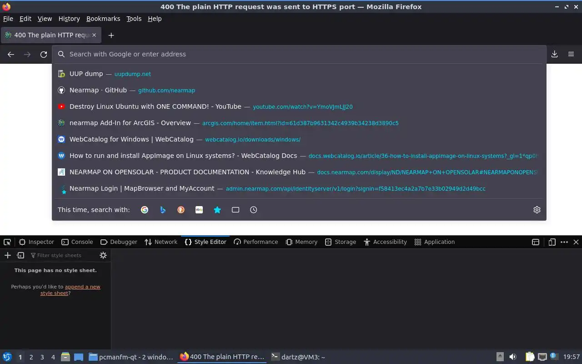Open the Accessibility tab

pyautogui.click(x=386, y=242)
